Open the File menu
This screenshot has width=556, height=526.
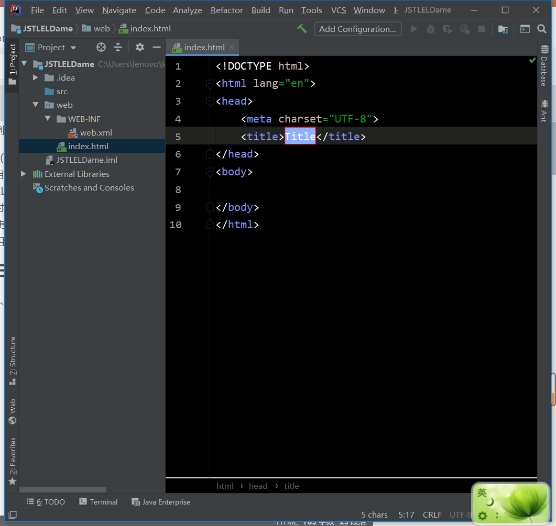[x=37, y=10]
